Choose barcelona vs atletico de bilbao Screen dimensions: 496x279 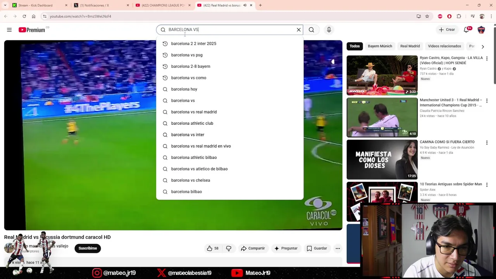click(x=230, y=169)
